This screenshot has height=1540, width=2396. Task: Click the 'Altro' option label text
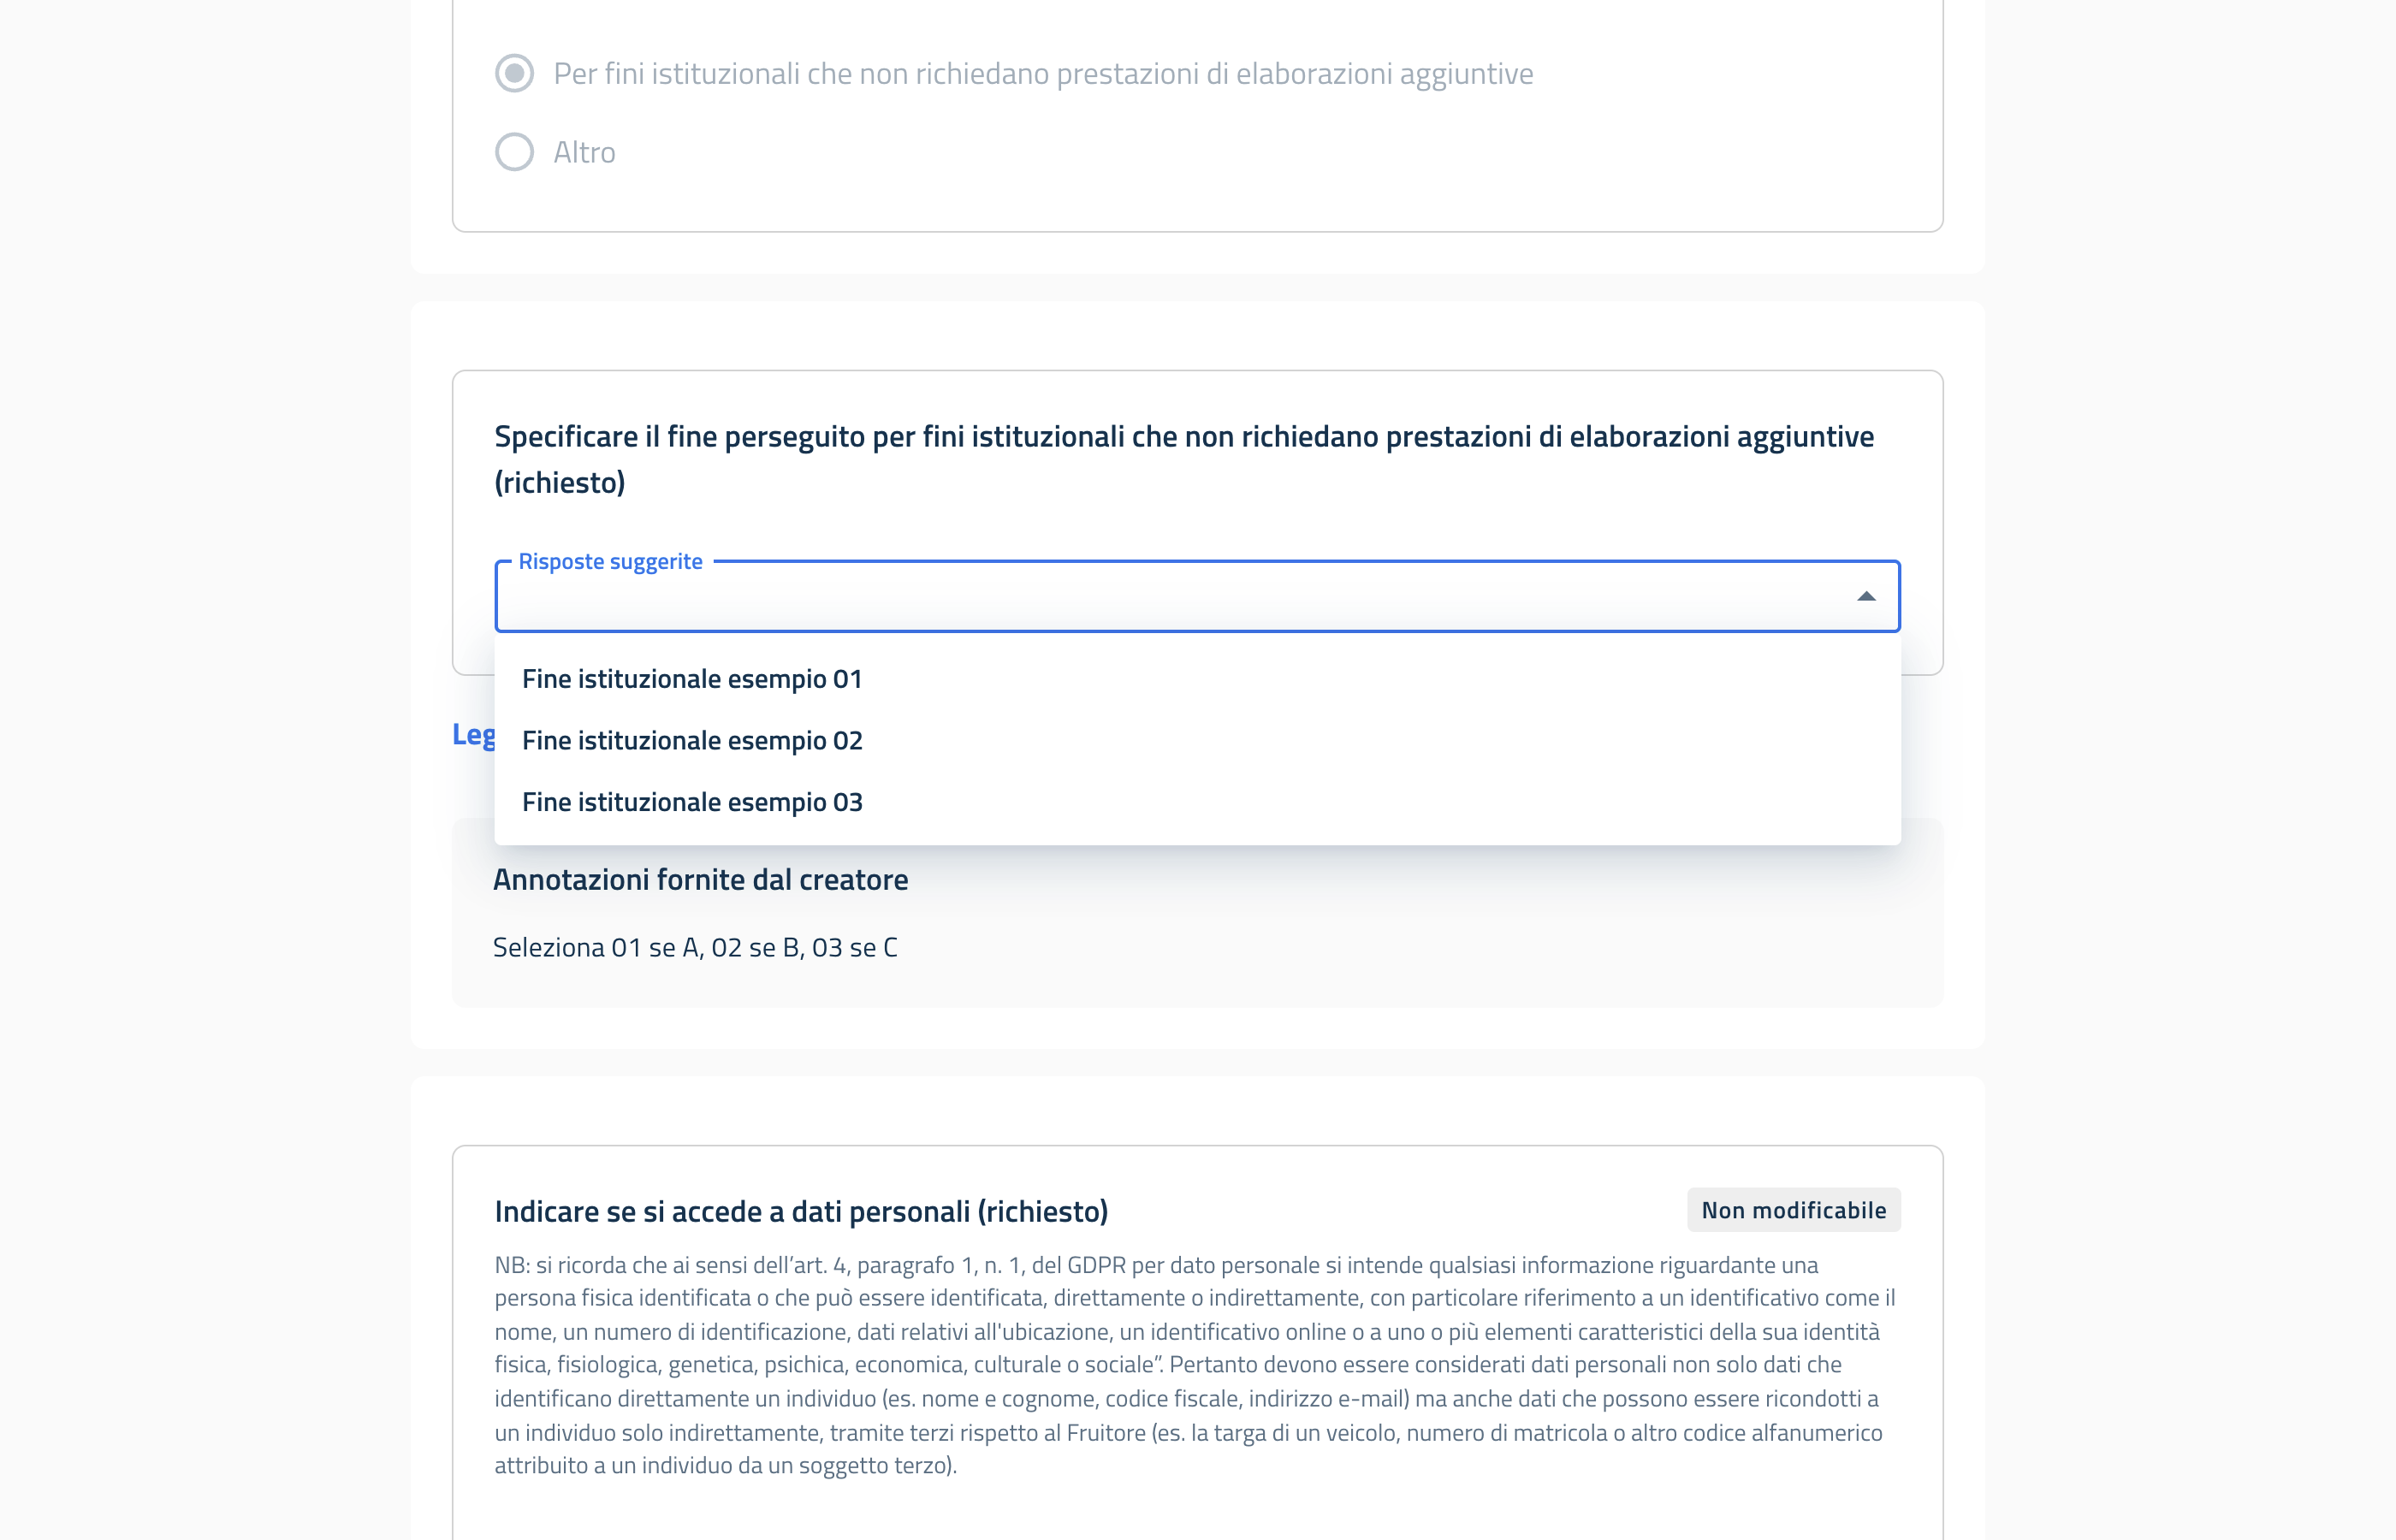pyautogui.click(x=584, y=152)
